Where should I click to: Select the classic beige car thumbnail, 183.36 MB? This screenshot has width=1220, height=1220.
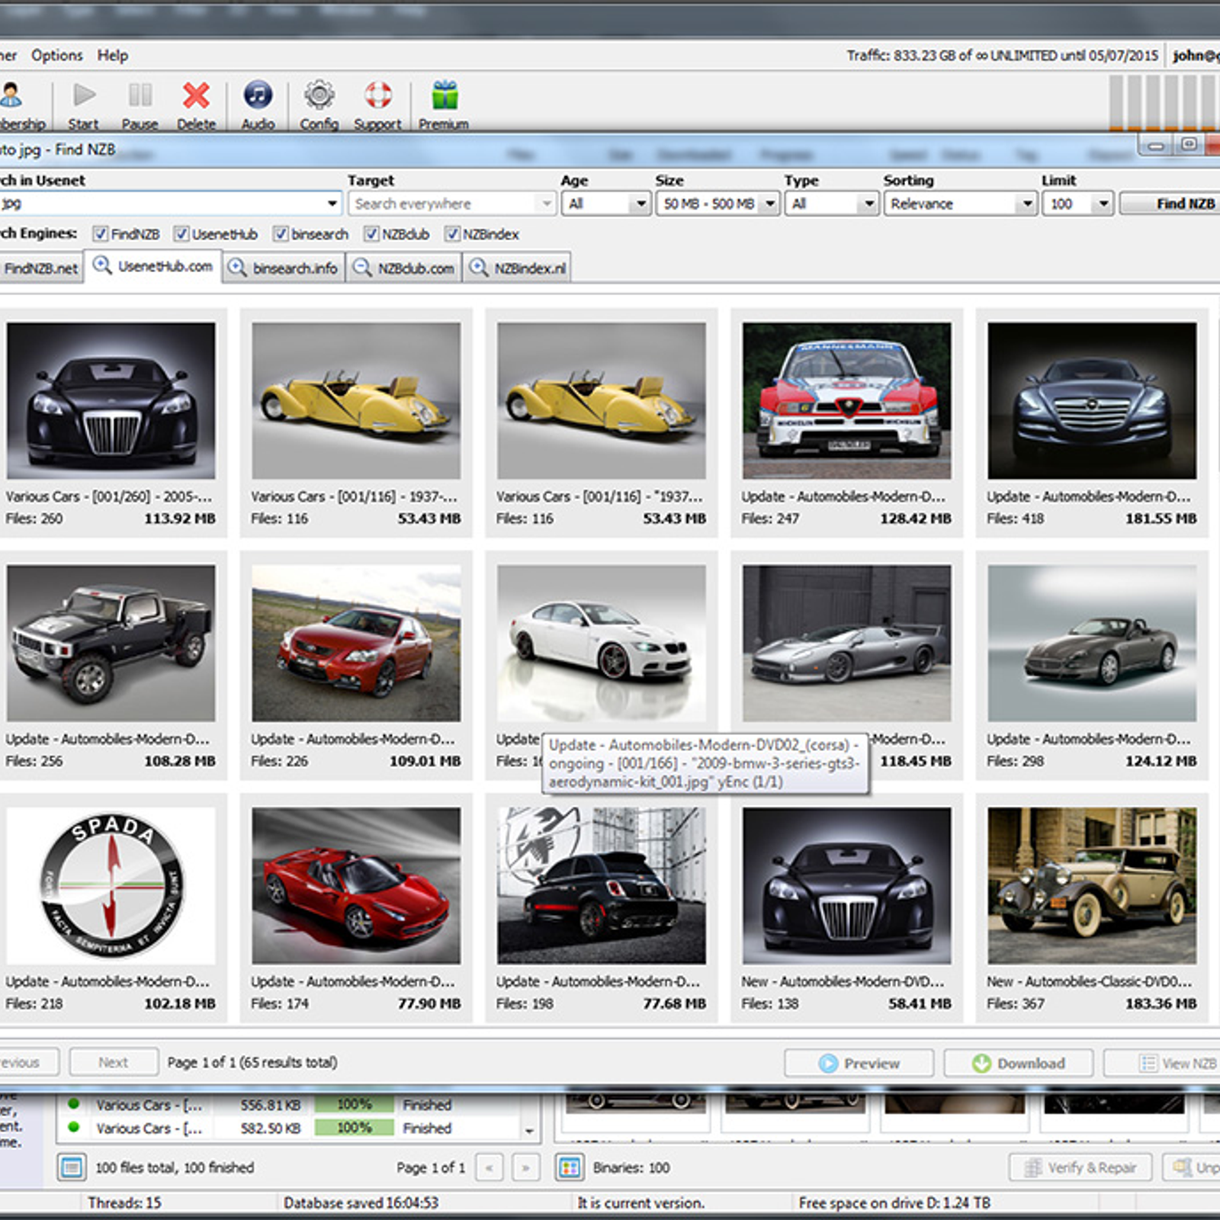[1092, 886]
